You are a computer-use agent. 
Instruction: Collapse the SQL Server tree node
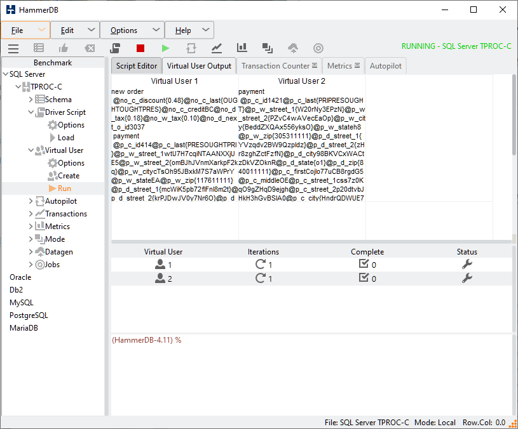(x=6, y=74)
